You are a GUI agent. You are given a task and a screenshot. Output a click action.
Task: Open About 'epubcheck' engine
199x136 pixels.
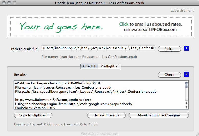click(x=159, y=115)
